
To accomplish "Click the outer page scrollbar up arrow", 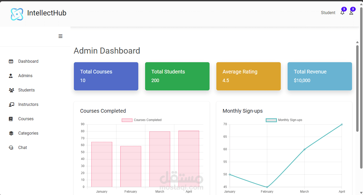I will click(x=361, y=4).
